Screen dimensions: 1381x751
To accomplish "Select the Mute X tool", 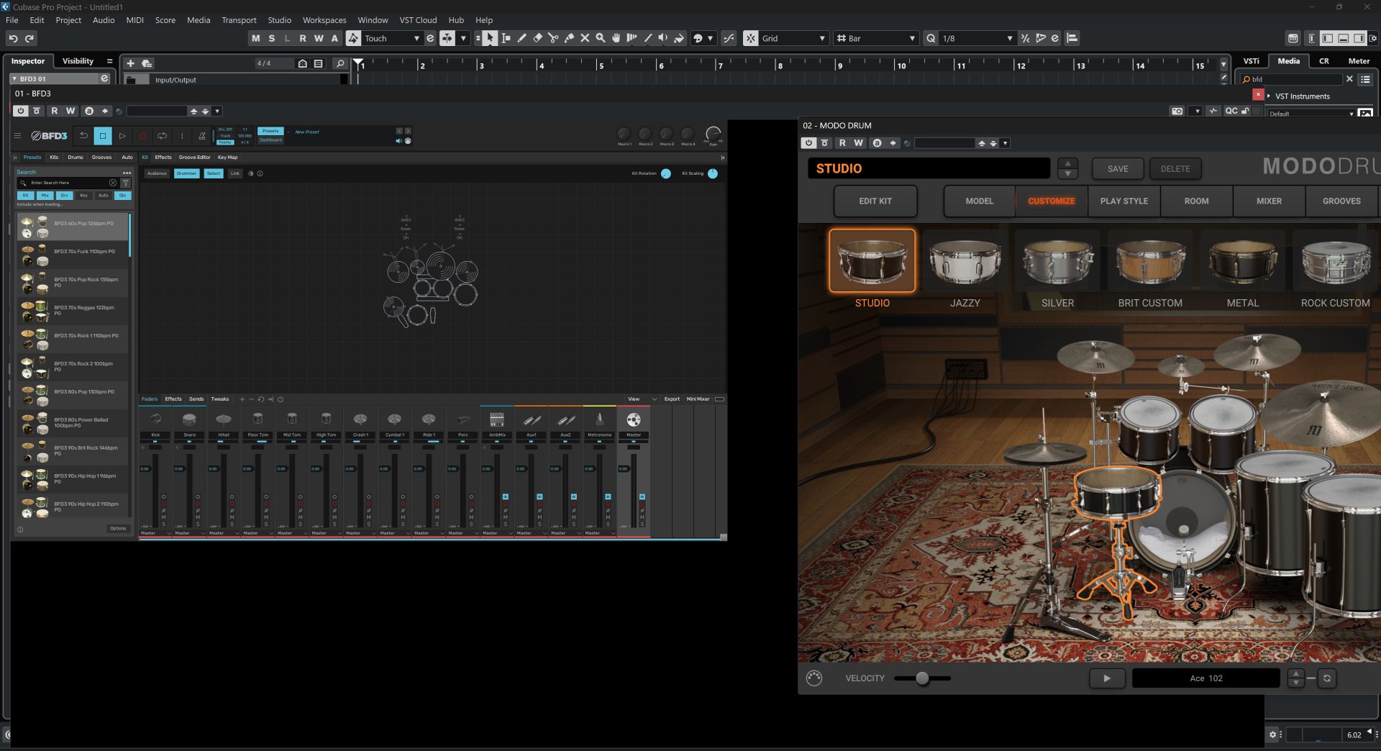I will [585, 38].
